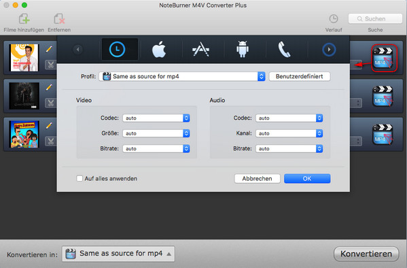Select the Android device profiles tab
The width and height of the screenshot is (407, 268).
243,49
